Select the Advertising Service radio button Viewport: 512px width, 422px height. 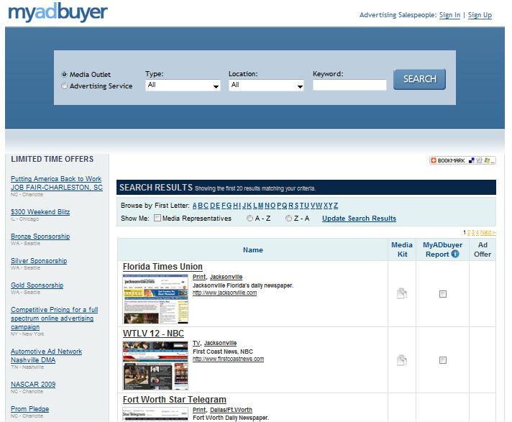click(x=64, y=86)
